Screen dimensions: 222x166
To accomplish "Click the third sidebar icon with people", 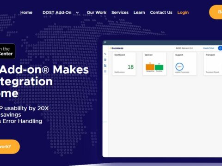I will (105, 65).
